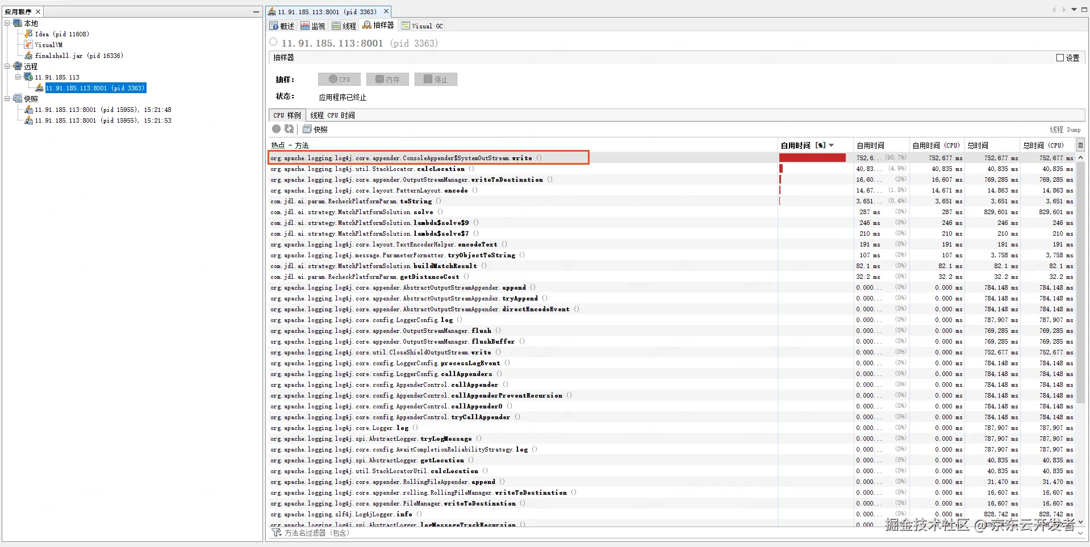Viewport: 1090px width, 547px height.
Task: Click the 热点 - 方法 column header
Action: [x=523, y=145]
